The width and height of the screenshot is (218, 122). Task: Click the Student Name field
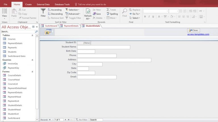coord(104,47)
